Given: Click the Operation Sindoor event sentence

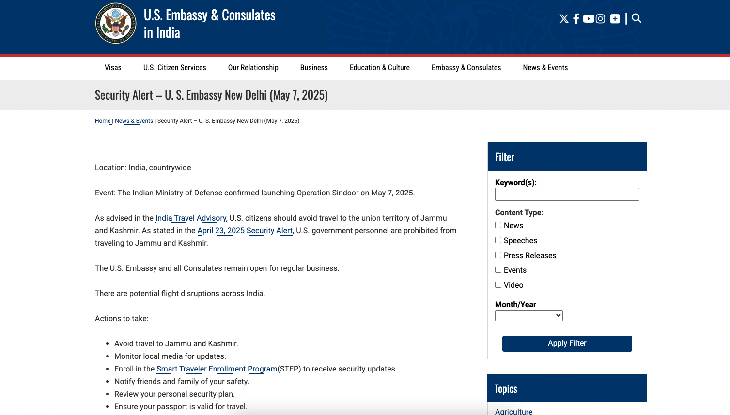Looking at the screenshot, I should point(255,193).
